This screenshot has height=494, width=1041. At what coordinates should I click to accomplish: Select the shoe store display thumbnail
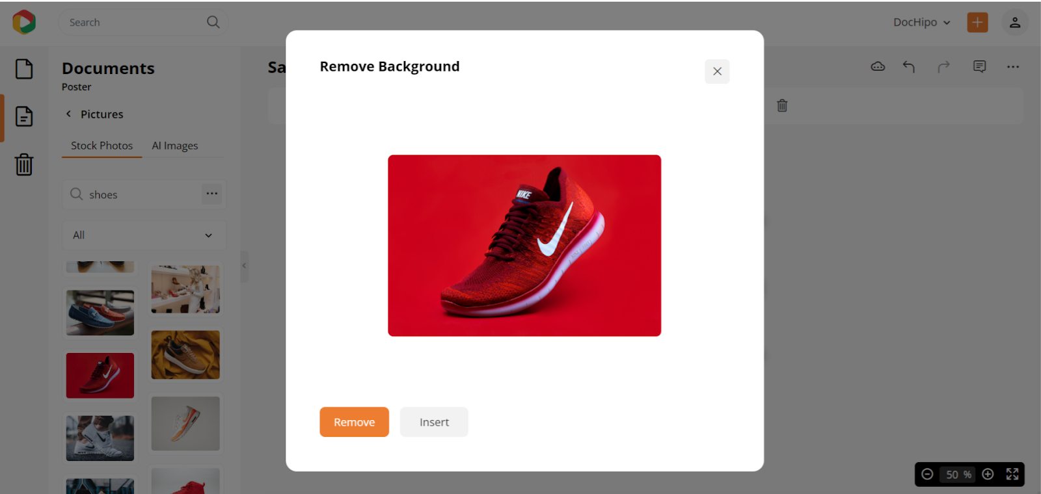point(185,289)
